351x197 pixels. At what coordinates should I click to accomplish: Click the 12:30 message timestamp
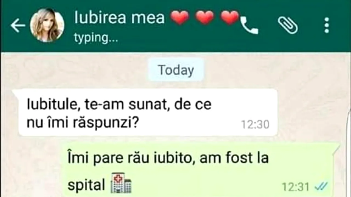pyautogui.click(x=255, y=125)
